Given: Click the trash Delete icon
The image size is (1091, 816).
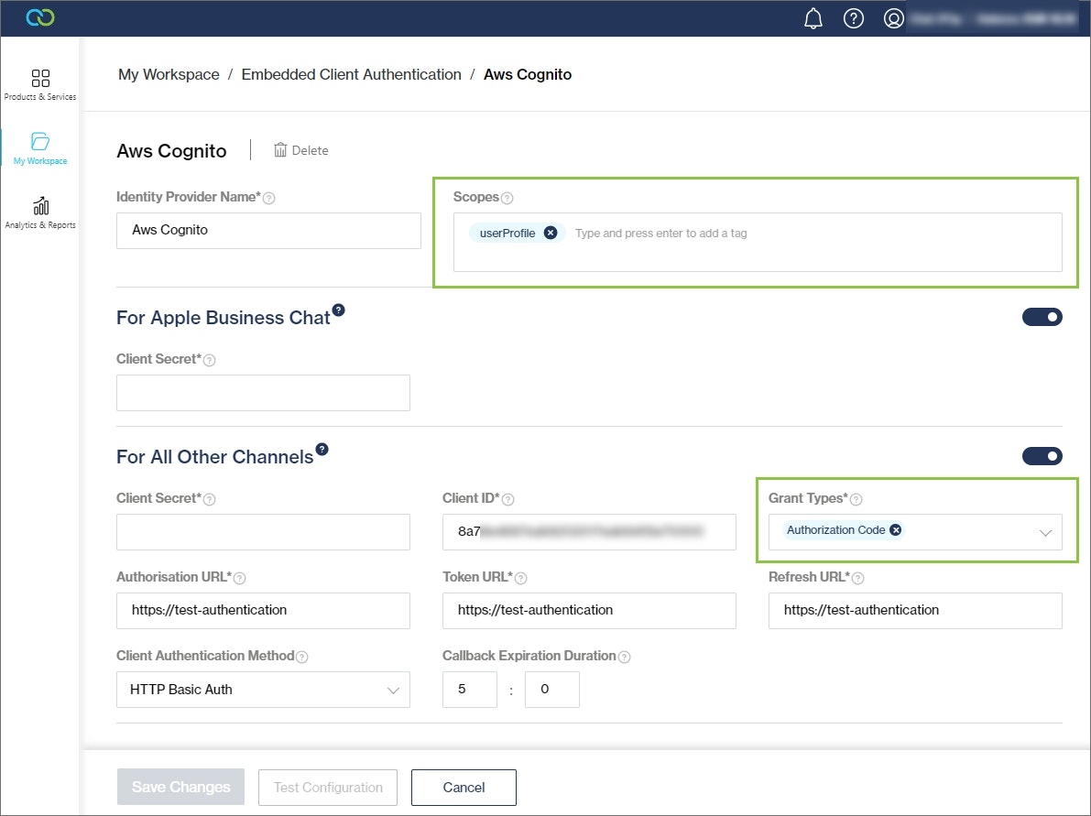Looking at the screenshot, I should 280,150.
